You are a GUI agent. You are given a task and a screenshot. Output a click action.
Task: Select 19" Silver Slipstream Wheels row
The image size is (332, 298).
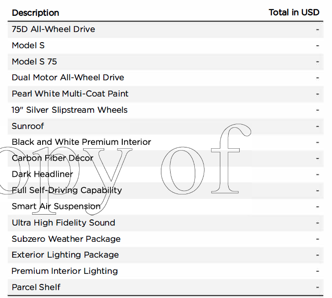[x=166, y=110]
